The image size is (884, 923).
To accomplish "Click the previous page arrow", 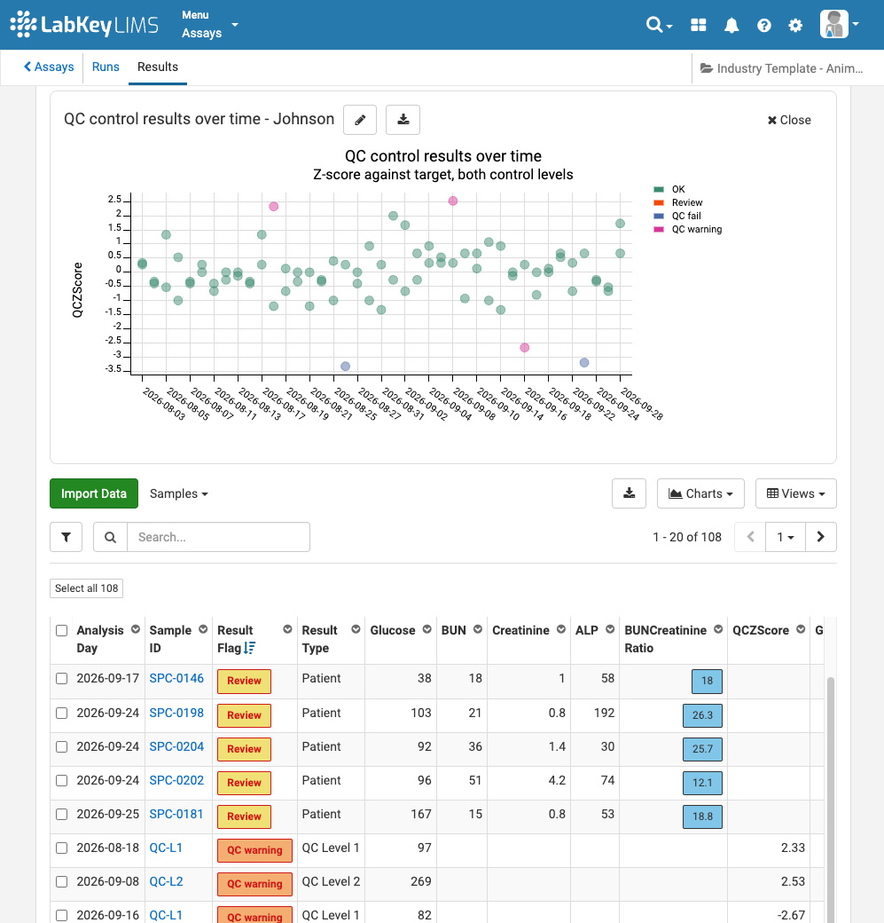I will coord(750,537).
